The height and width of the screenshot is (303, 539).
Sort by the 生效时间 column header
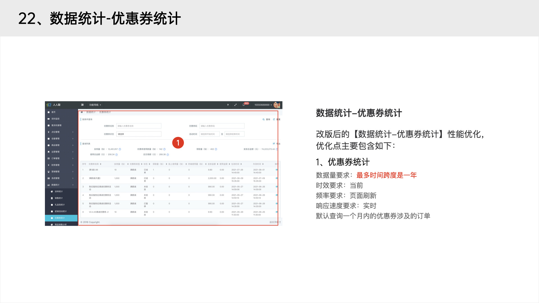point(236,164)
